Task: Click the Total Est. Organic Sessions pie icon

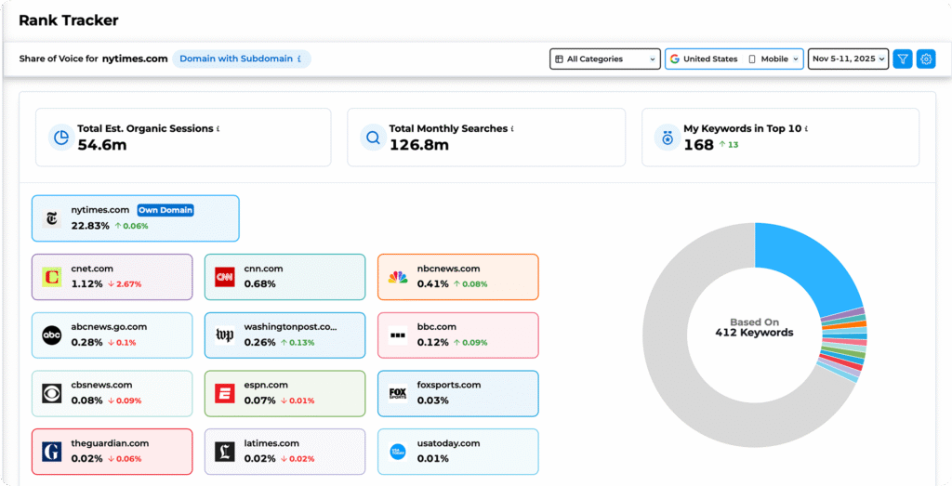Action: pos(60,138)
